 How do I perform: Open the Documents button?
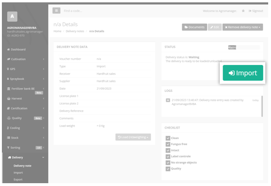194,27
